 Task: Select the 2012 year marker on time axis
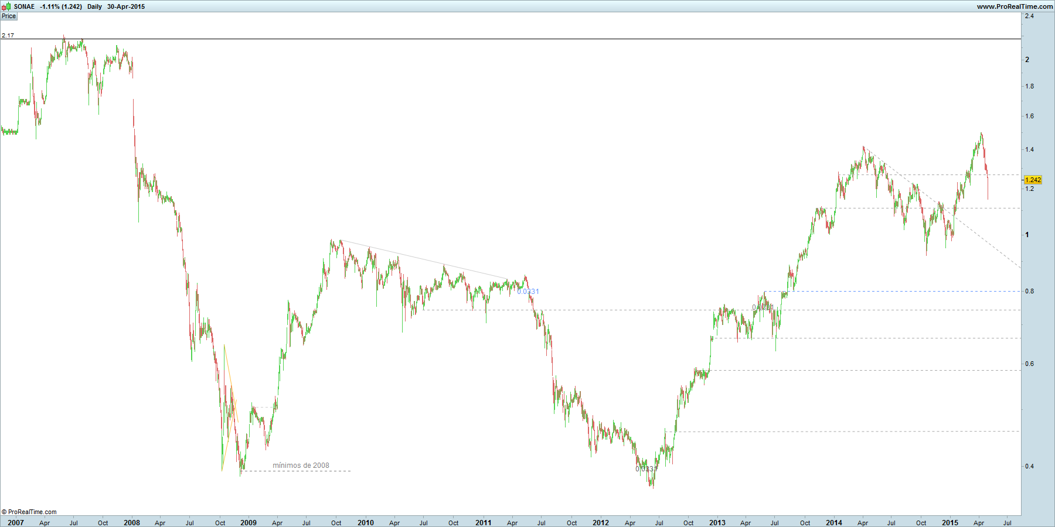click(x=601, y=522)
